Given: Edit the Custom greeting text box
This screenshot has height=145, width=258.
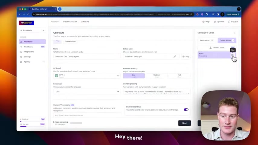Looking at the screenshot, I should coord(156,92).
